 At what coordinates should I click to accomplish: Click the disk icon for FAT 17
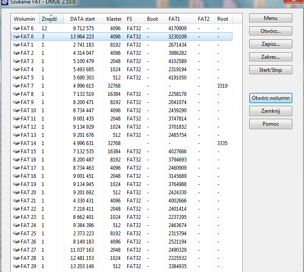pos(16,168)
